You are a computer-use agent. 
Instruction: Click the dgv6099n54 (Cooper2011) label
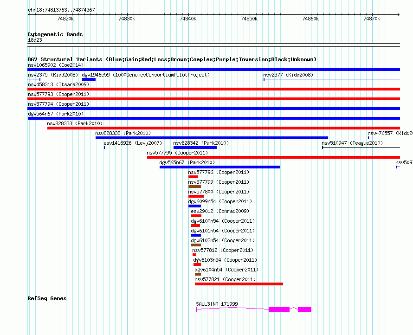(x=220, y=201)
